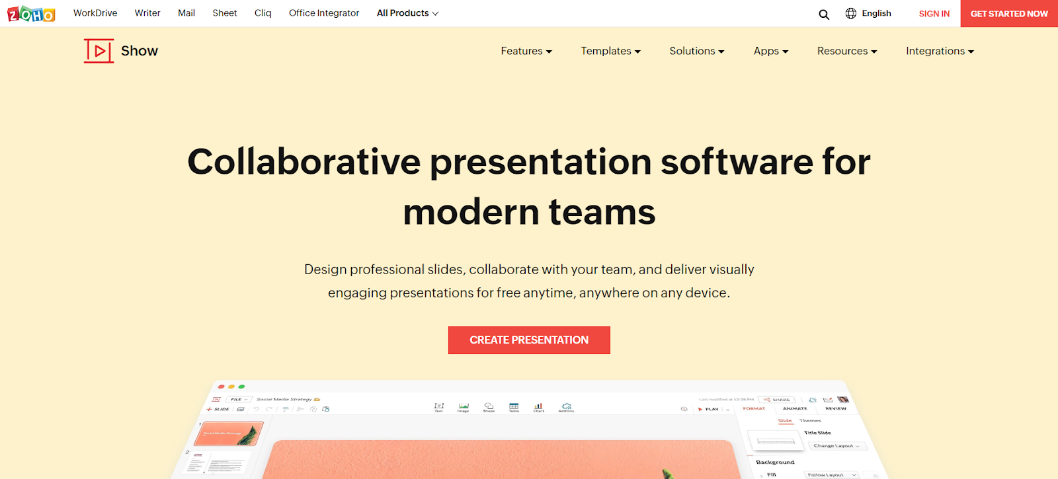This screenshot has width=1058, height=479.
Task: Open Mail from the top bar
Action: (x=186, y=13)
